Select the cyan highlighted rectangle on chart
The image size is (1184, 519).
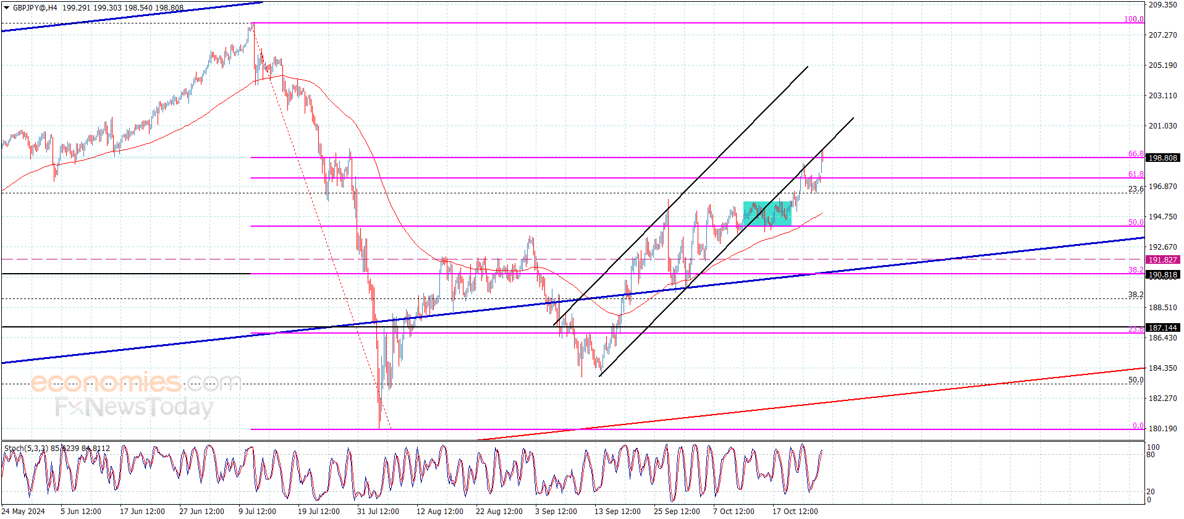(767, 214)
